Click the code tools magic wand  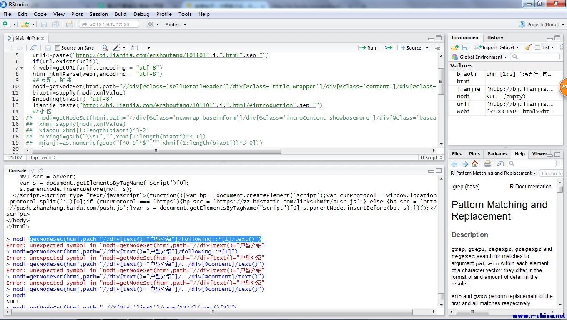tap(116, 48)
